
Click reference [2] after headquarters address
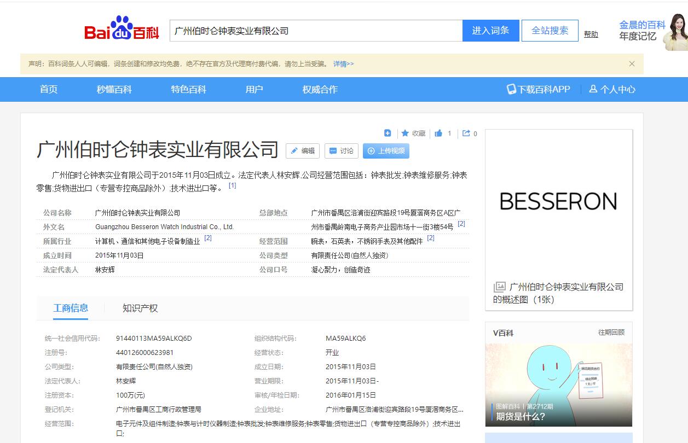tap(461, 224)
